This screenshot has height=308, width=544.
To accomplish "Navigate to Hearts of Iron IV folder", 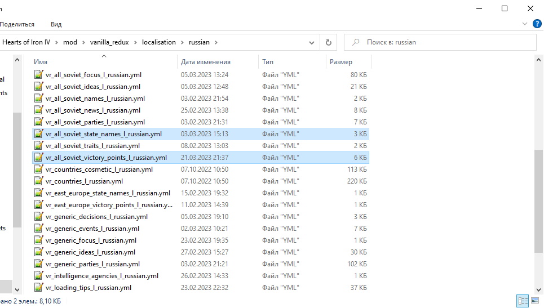I will pos(26,42).
